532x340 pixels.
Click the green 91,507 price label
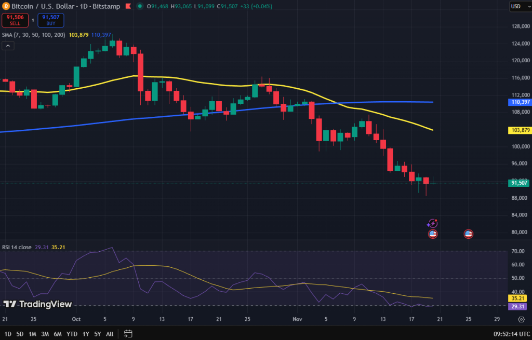(x=520, y=183)
